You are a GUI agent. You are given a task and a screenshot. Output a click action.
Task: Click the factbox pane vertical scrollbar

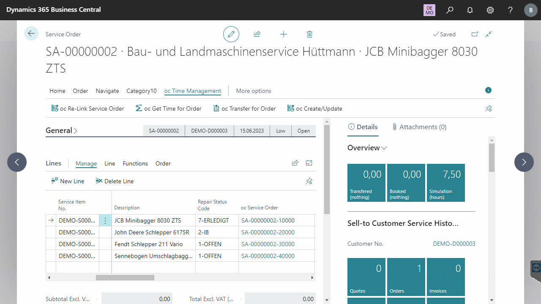(492, 157)
